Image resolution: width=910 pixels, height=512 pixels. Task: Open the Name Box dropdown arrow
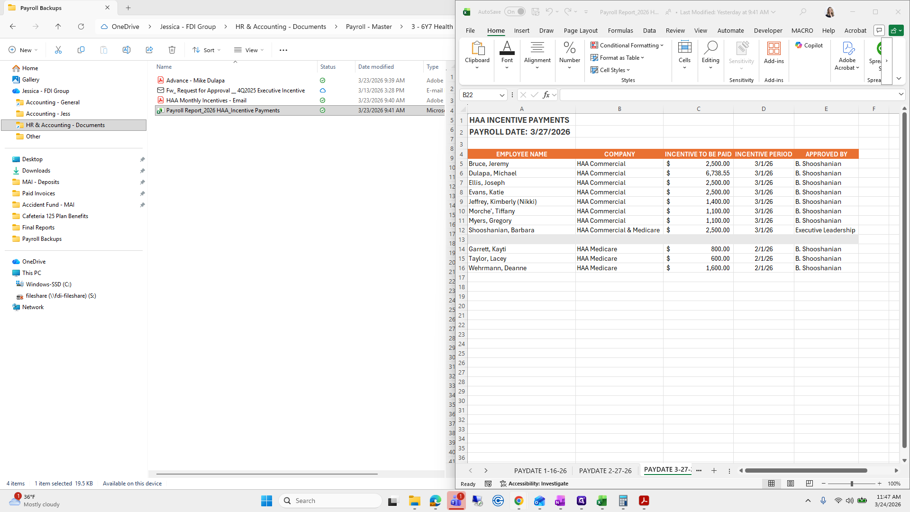(502, 95)
